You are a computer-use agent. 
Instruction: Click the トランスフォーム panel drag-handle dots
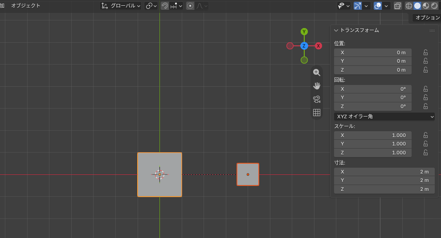tap(432, 30)
